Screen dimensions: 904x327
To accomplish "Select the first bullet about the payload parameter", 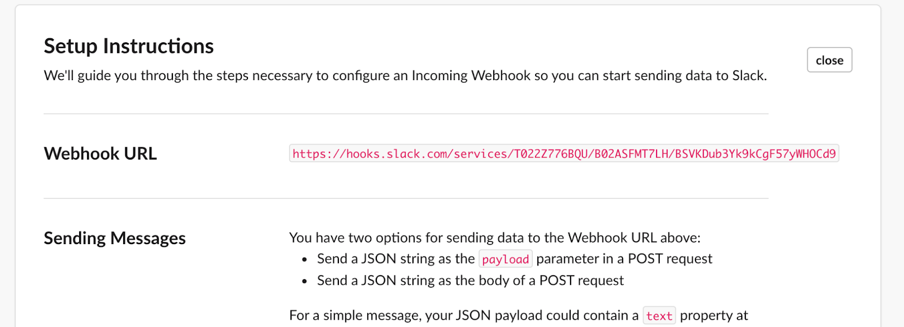I will [x=514, y=259].
